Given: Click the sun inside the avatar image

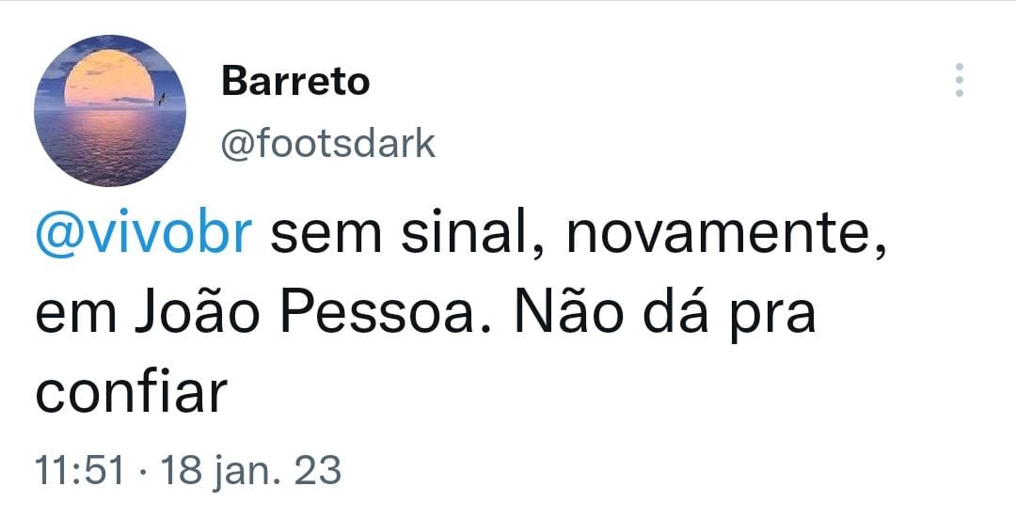Looking at the screenshot, I should click(x=109, y=78).
